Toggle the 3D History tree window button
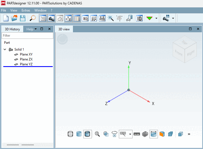The image size is (203, 149). [43, 18]
